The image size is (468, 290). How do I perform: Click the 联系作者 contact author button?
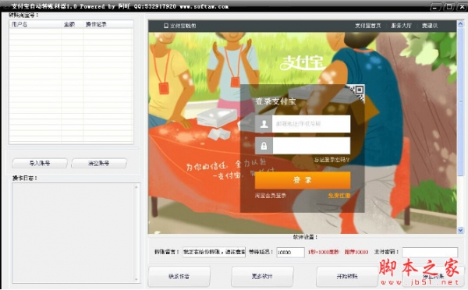click(x=179, y=277)
